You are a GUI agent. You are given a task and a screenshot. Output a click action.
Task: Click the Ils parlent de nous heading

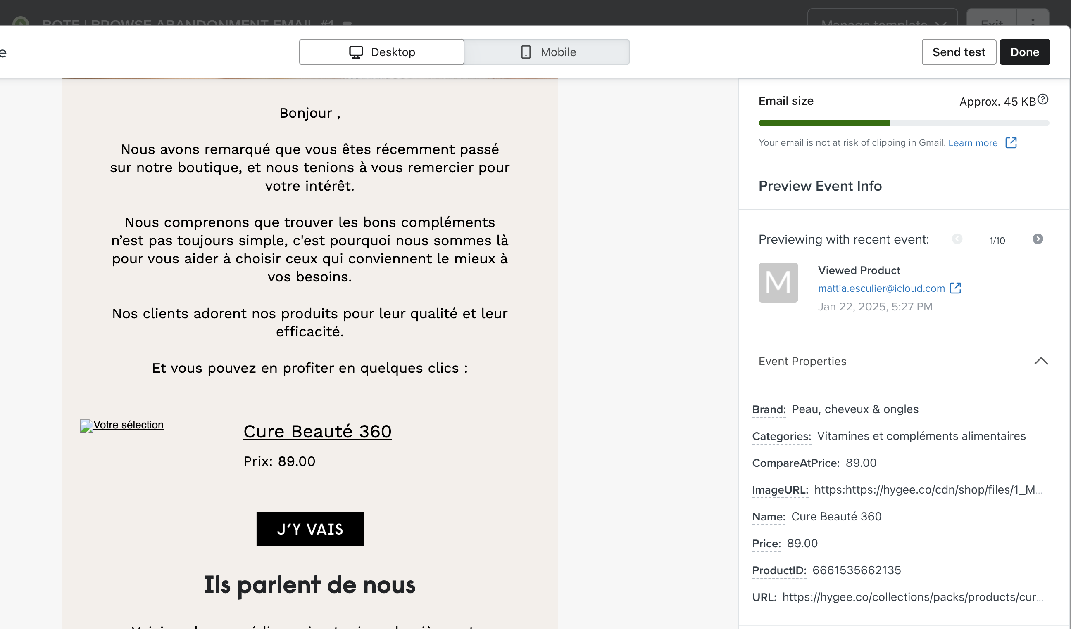(x=309, y=585)
